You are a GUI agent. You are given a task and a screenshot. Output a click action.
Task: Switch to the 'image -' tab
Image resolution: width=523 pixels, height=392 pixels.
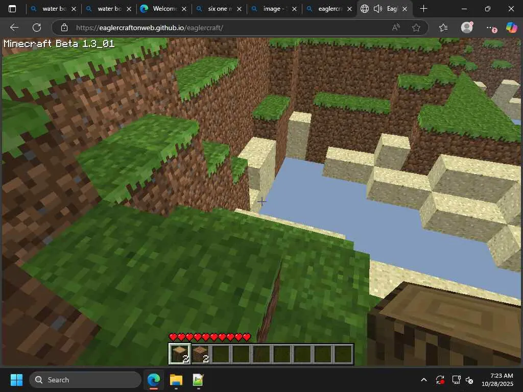click(274, 9)
